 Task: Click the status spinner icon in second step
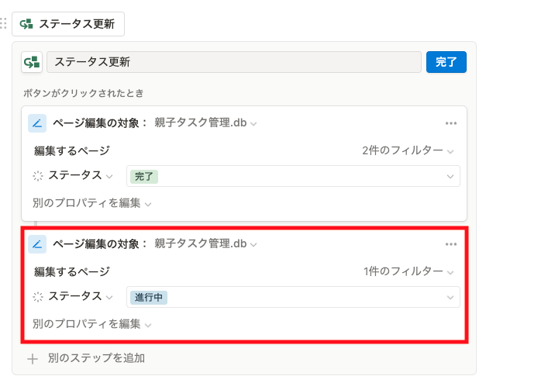click(38, 297)
